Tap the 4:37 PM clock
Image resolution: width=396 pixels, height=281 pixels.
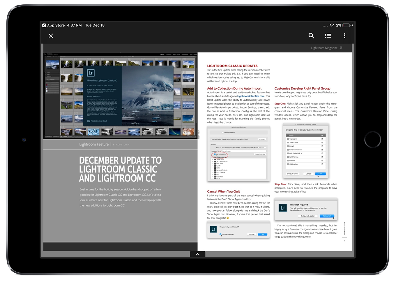74,25
